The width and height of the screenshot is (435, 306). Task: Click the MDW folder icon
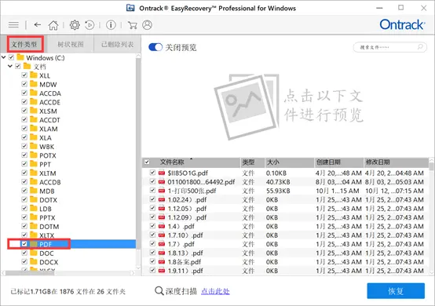[x=34, y=84]
